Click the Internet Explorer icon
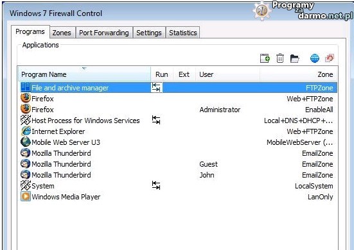 (26, 131)
